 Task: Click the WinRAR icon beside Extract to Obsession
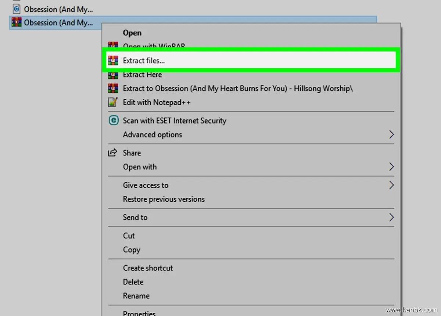click(x=113, y=89)
